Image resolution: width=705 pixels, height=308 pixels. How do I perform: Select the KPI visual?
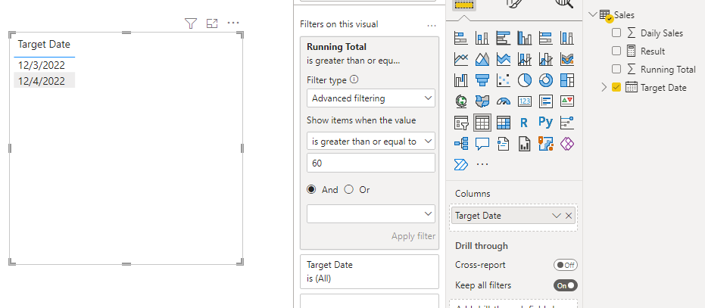click(566, 101)
